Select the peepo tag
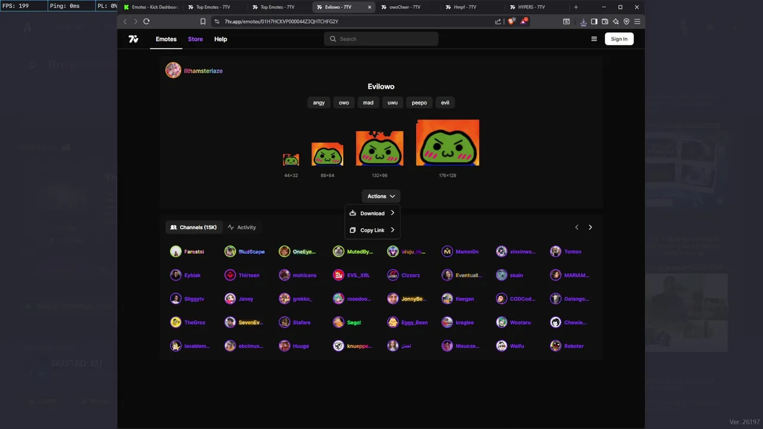The height and width of the screenshot is (429, 763). pyautogui.click(x=419, y=102)
